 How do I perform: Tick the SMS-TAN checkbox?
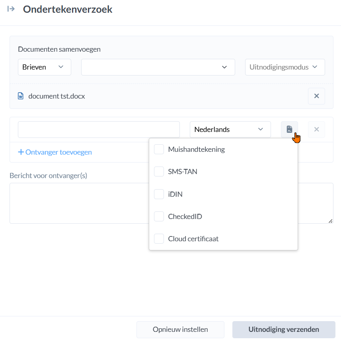point(159,172)
